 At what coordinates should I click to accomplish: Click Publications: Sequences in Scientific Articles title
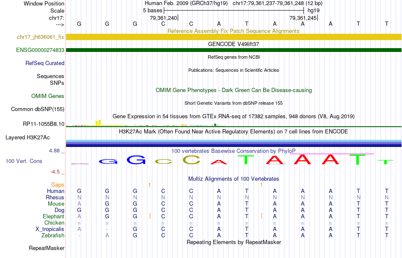234,71
